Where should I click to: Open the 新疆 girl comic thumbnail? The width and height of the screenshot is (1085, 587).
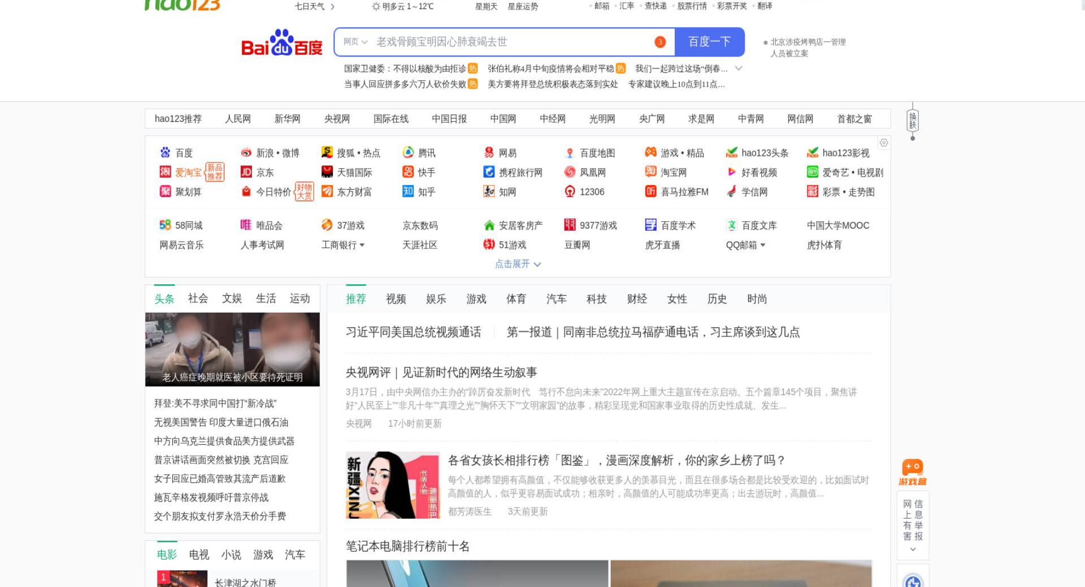pyautogui.click(x=393, y=485)
